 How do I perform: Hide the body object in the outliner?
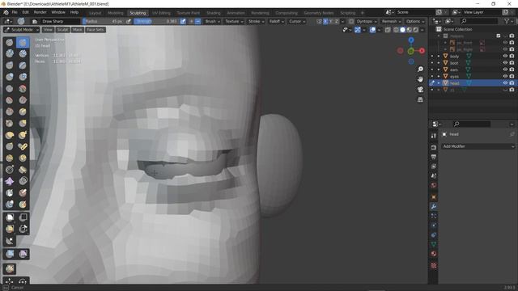(x=505, y=56)
